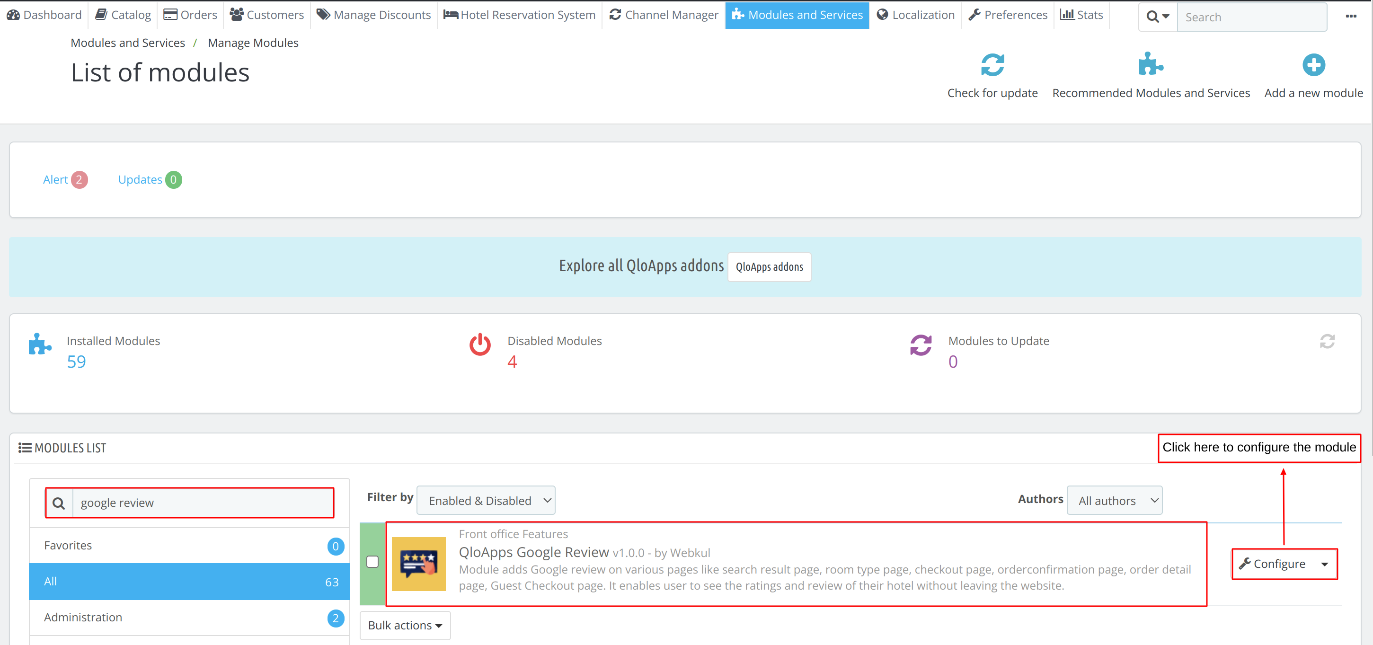Image resolution: width=1373 pixels, height=645 pixels.
Task: Click the QloApps addons button
Action: (768, 266)
